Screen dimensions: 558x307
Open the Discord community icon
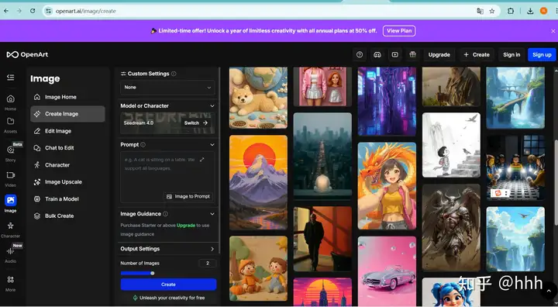click(x=377, y=54)
